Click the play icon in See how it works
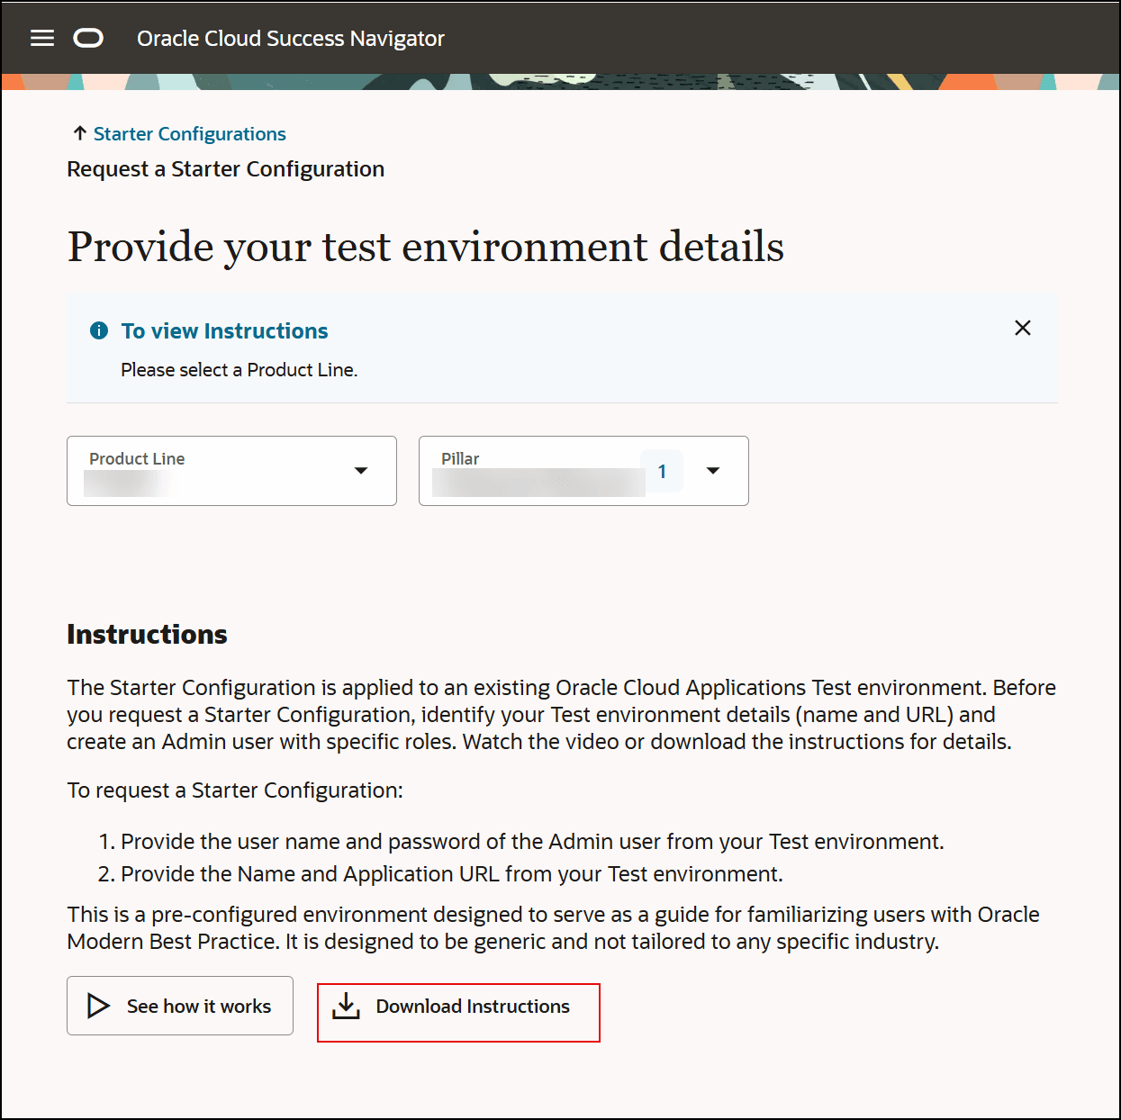This screenshot has height=1120, width=1121. click(x=98, y=1006)
